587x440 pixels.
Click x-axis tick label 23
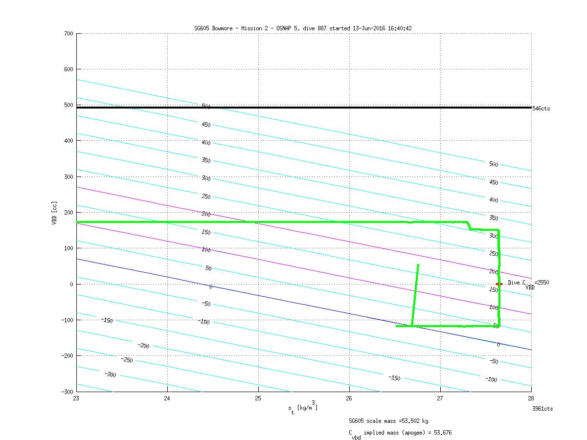76,398
